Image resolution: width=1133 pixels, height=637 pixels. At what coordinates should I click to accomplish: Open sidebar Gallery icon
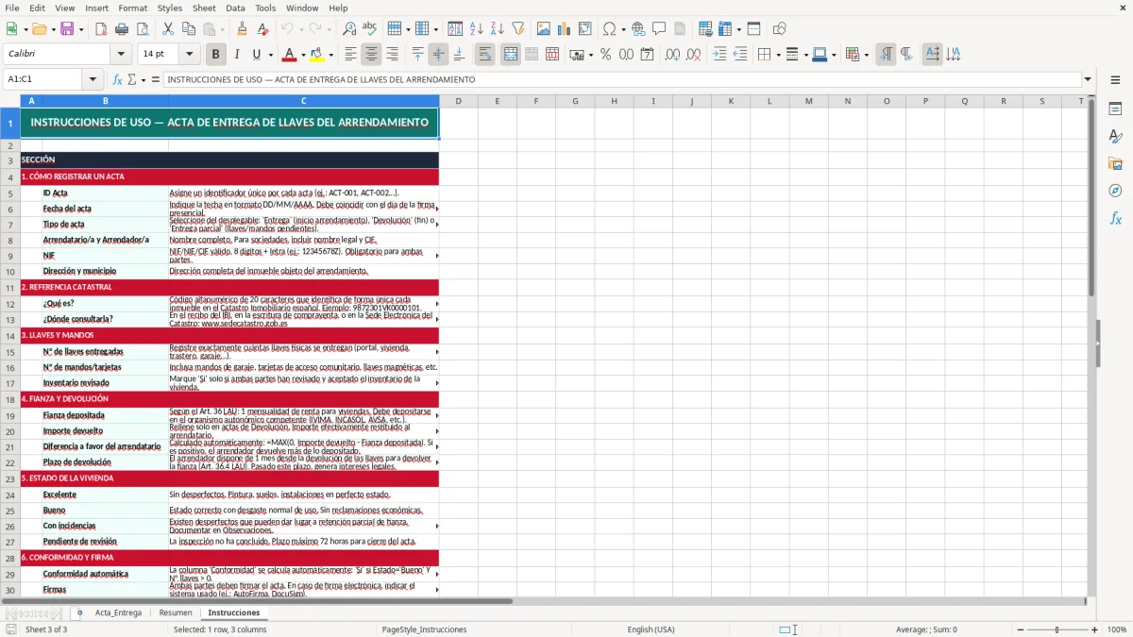click(1115, 163)
